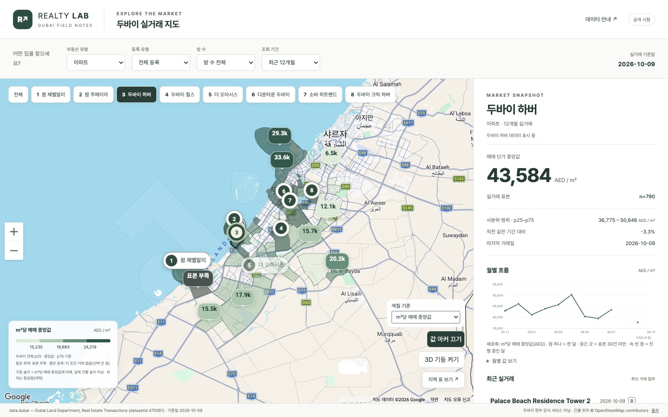Zoom in on the map
Screen dimensions: 668x417
(x=14, y=232)
